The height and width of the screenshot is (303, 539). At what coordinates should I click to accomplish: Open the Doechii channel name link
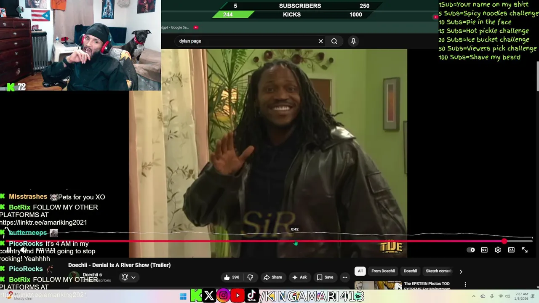pyautogui.click(x=90, y=275)
